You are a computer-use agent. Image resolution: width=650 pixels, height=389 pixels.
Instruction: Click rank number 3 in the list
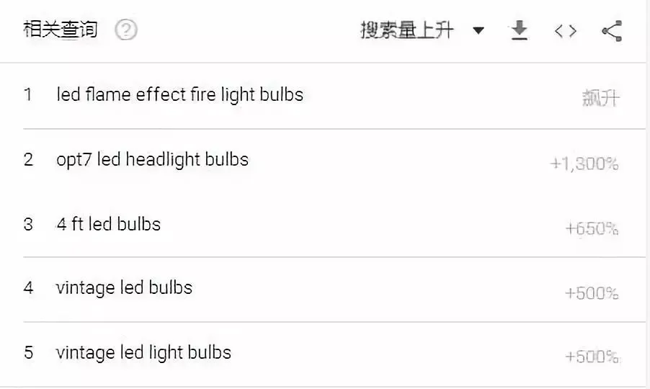28,225
